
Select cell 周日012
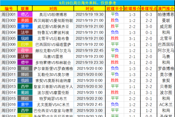click(x=9, y=80)
